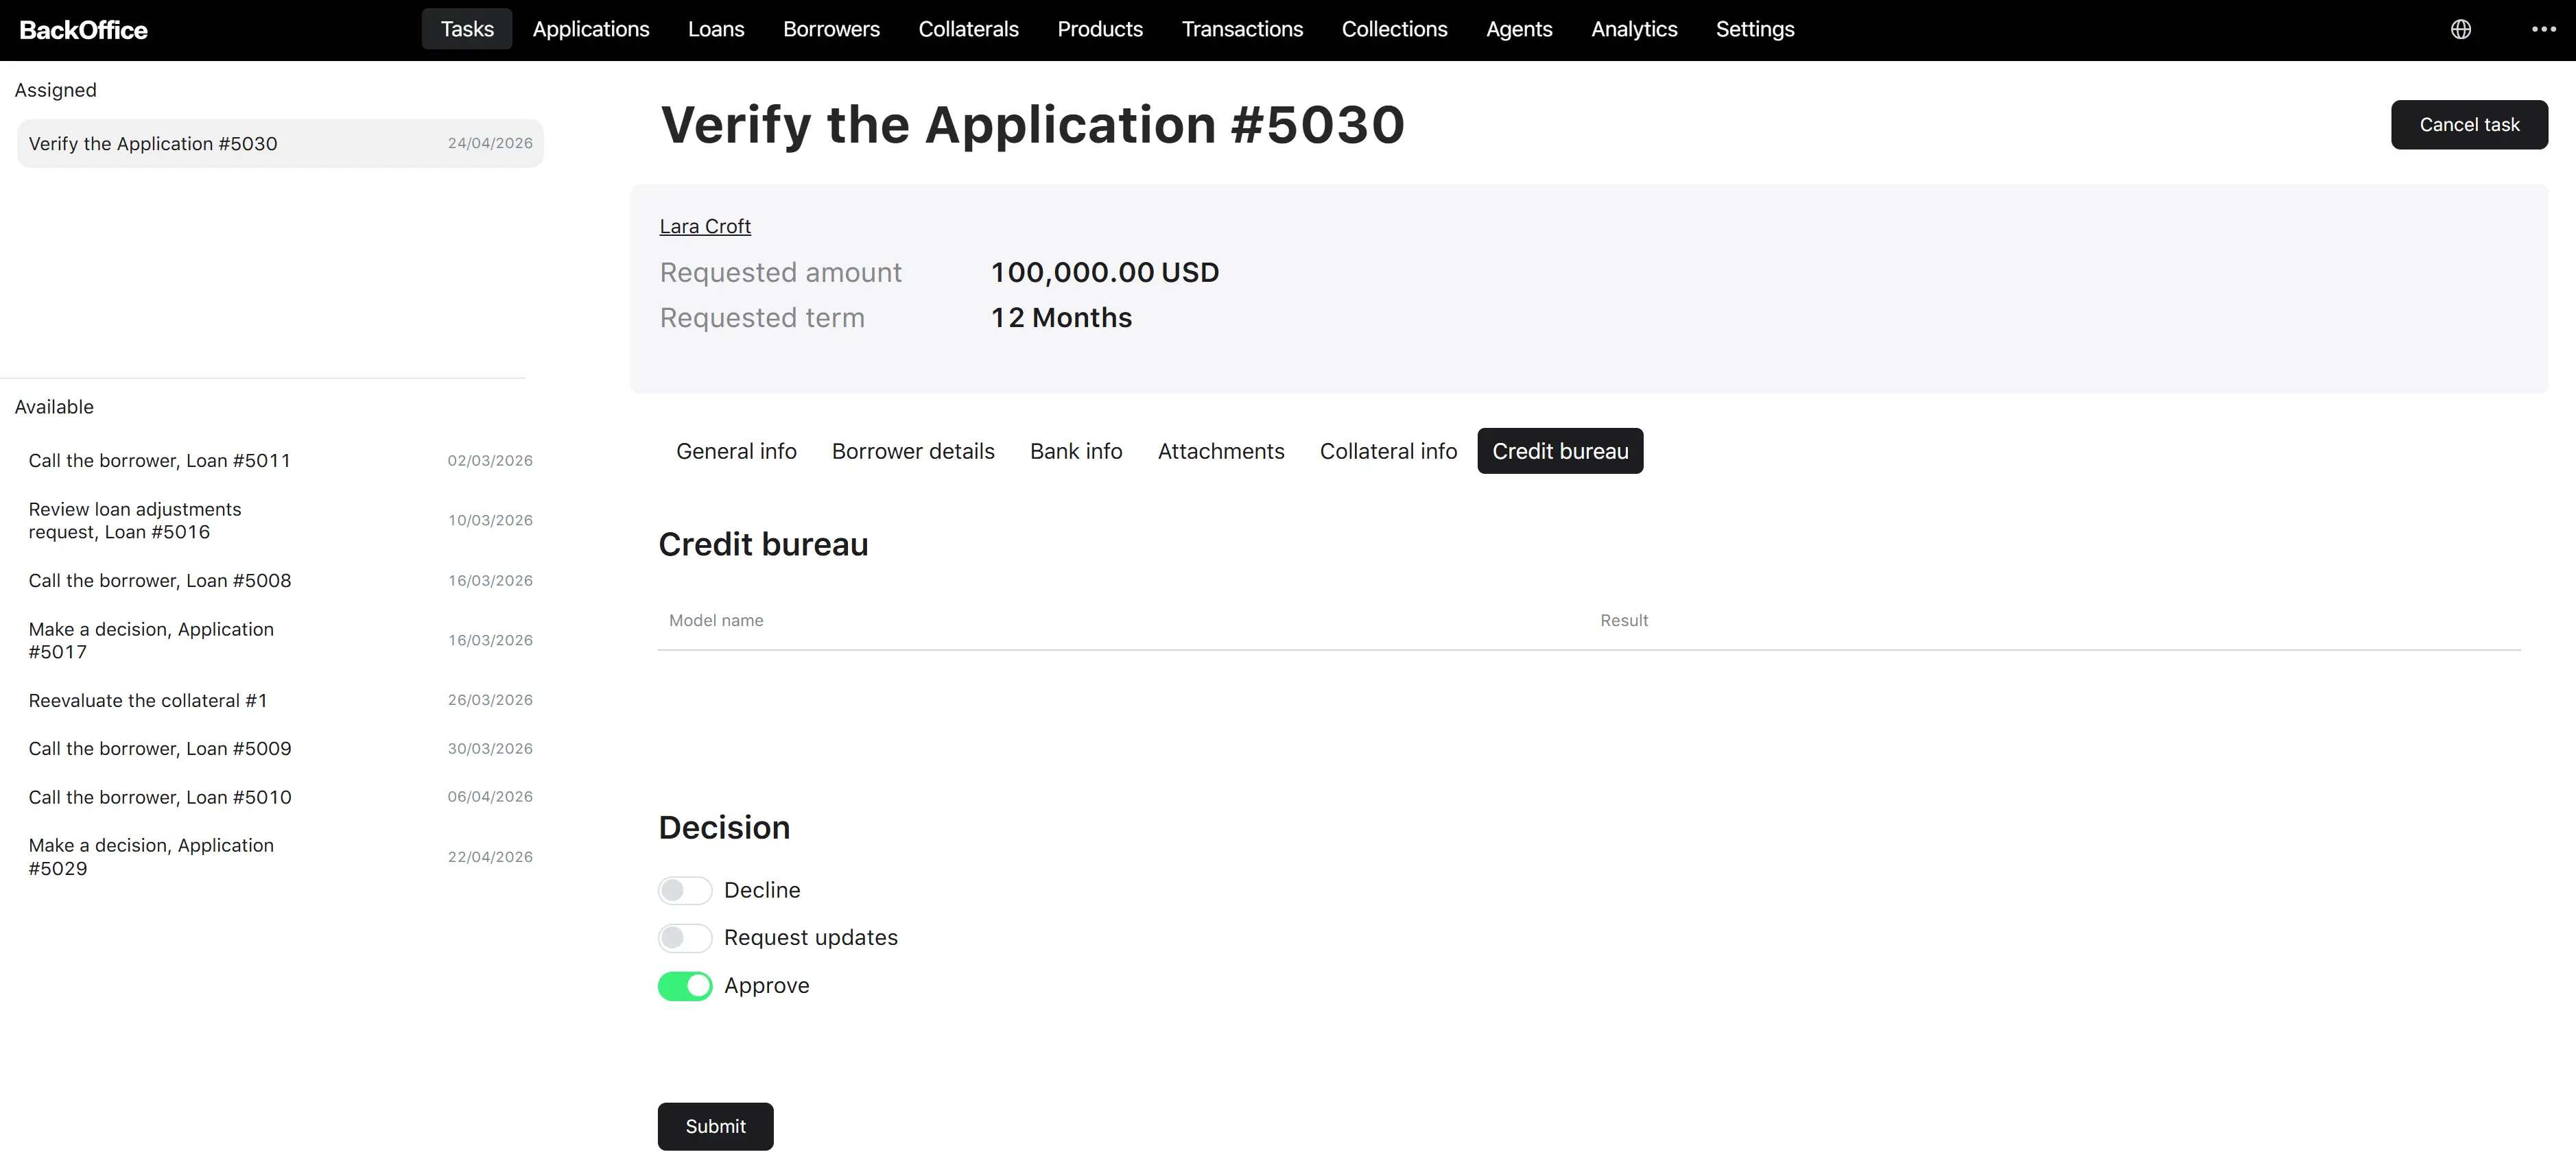Click the Cancel task button
This screenshot has height=1163, width=2576.
(x=2469, y=125)
